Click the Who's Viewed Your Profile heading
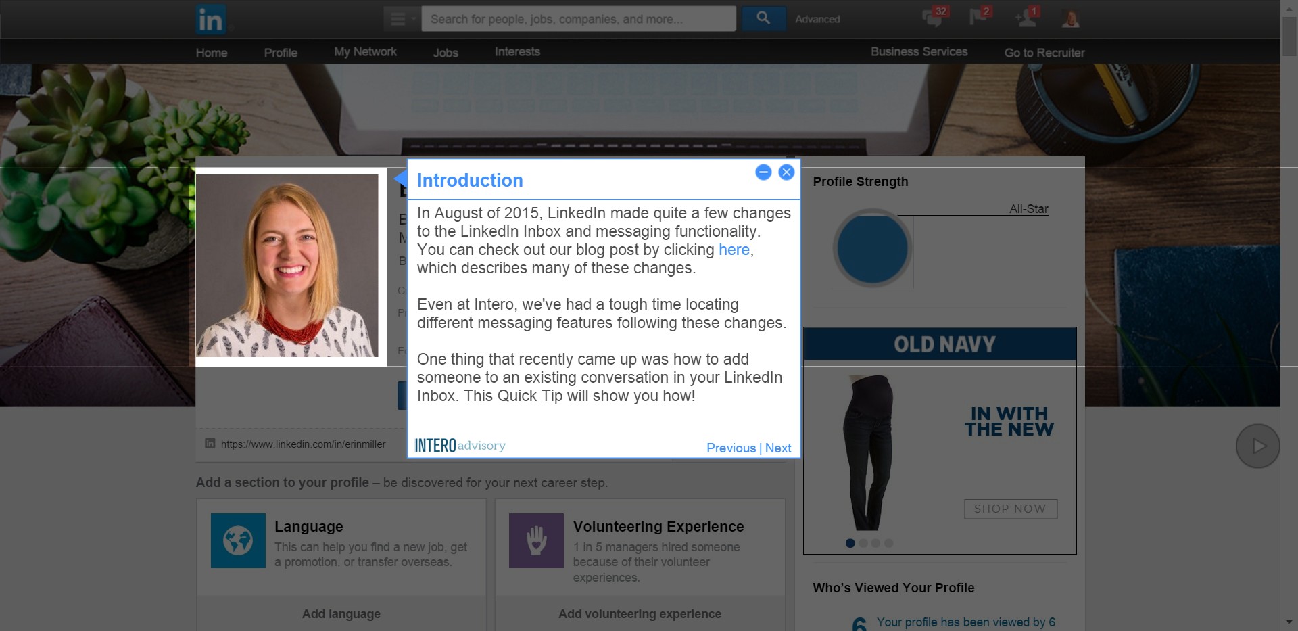This screenshot has height=631, width=1298. point(893,588)
